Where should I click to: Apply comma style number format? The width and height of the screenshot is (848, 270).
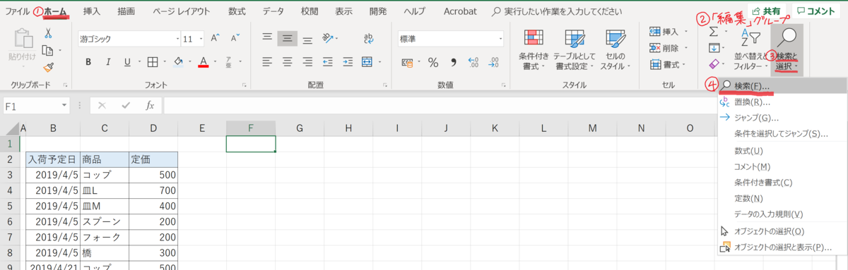pyautogui.click(x=453, y=62)
